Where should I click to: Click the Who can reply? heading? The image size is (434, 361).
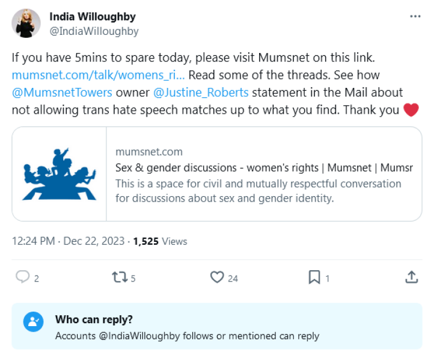94,319
